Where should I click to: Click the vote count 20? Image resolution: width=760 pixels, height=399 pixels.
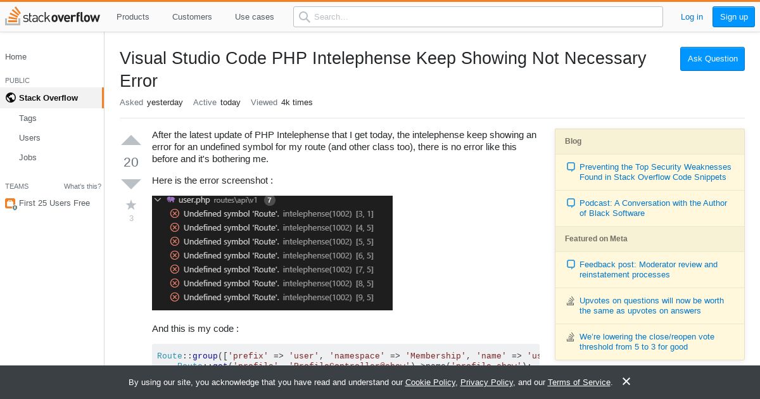131,162
